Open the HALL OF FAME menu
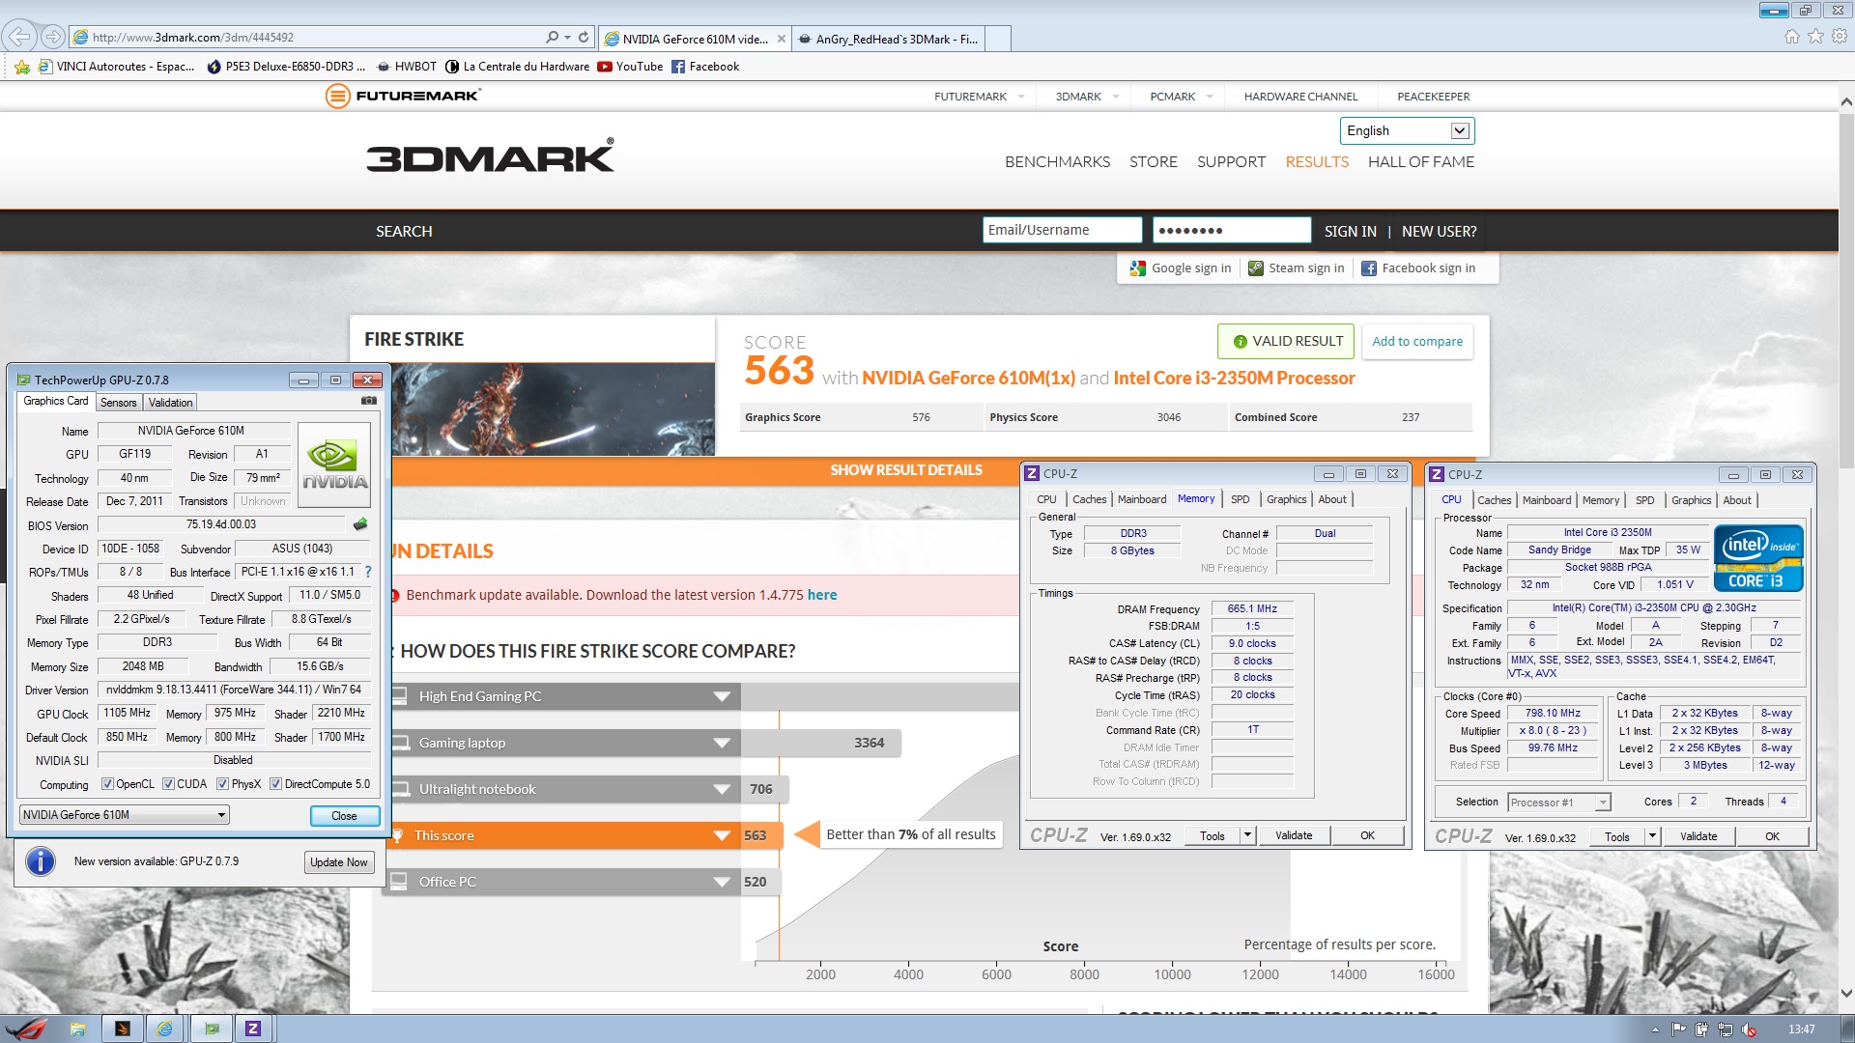This screenshot has height=1043, width=1855. (x=1420, y=161)
